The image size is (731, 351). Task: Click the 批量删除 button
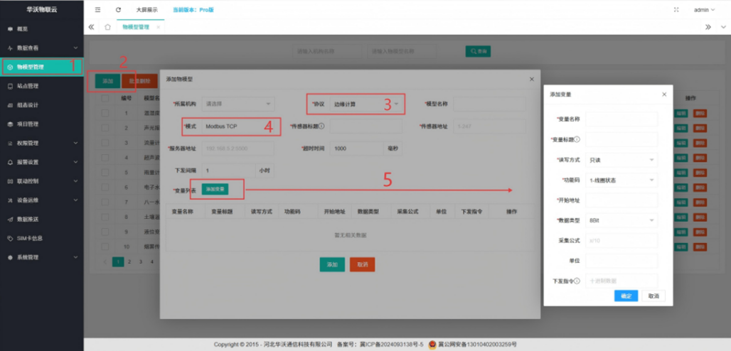[x=139, y=81]
